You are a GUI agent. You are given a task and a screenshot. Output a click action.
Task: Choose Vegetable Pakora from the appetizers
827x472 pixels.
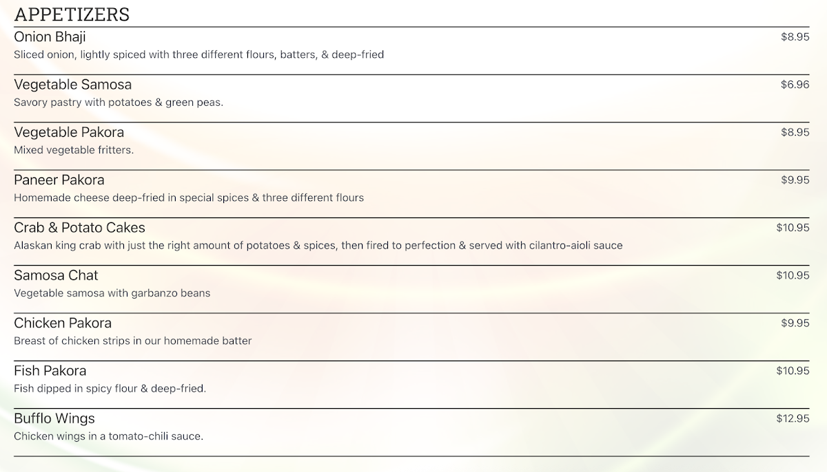pos(69,132)
